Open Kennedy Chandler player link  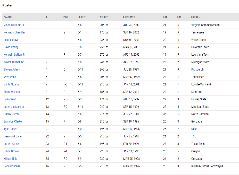(14, 32)
